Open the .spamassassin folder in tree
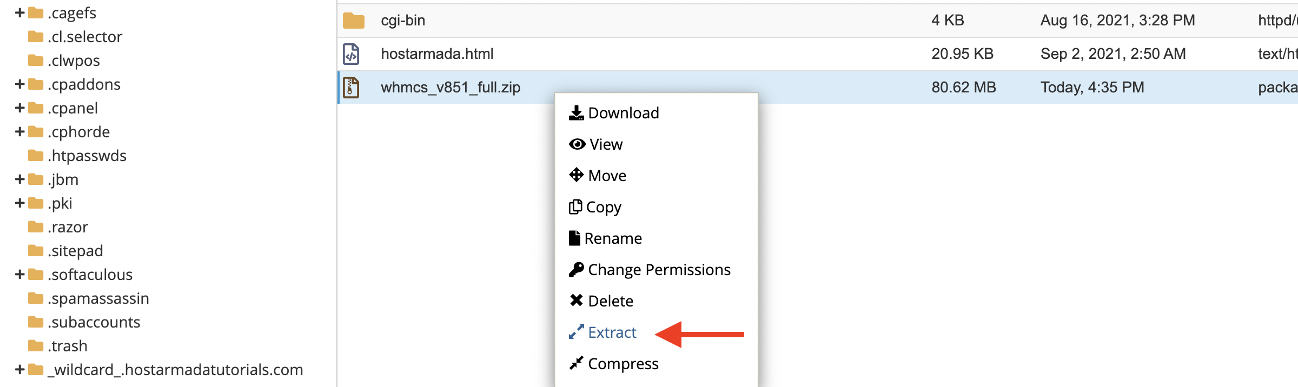This screenshot has width=1298, height=387. 98,298
